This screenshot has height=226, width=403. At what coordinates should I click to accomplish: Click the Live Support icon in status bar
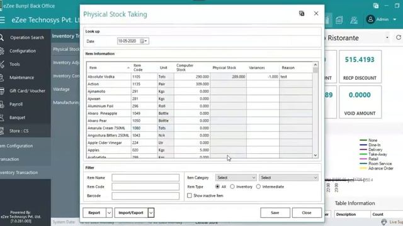pos(384,222)
